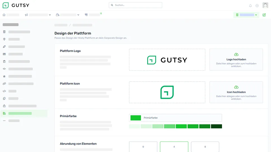Pick the darkest green shade swatch
Screen dimensions: 271x152
pos(217,126)
